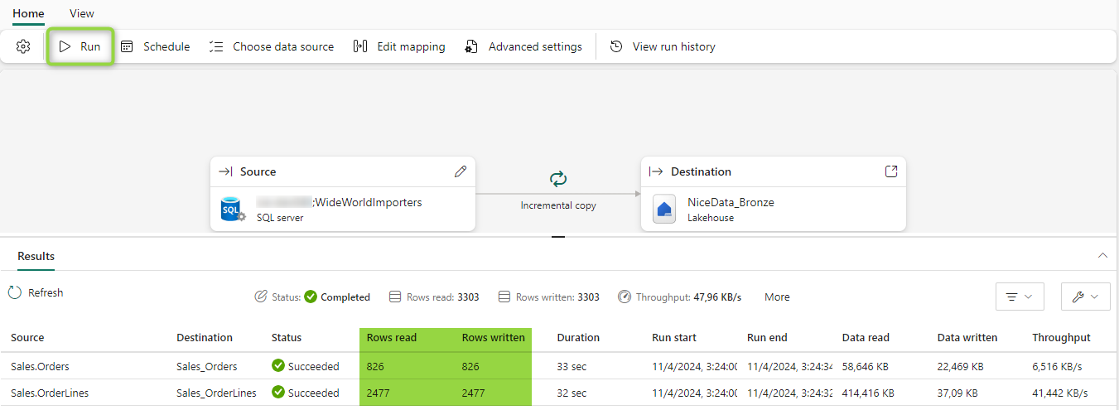Click the Data written column header

tap(967, 337)
